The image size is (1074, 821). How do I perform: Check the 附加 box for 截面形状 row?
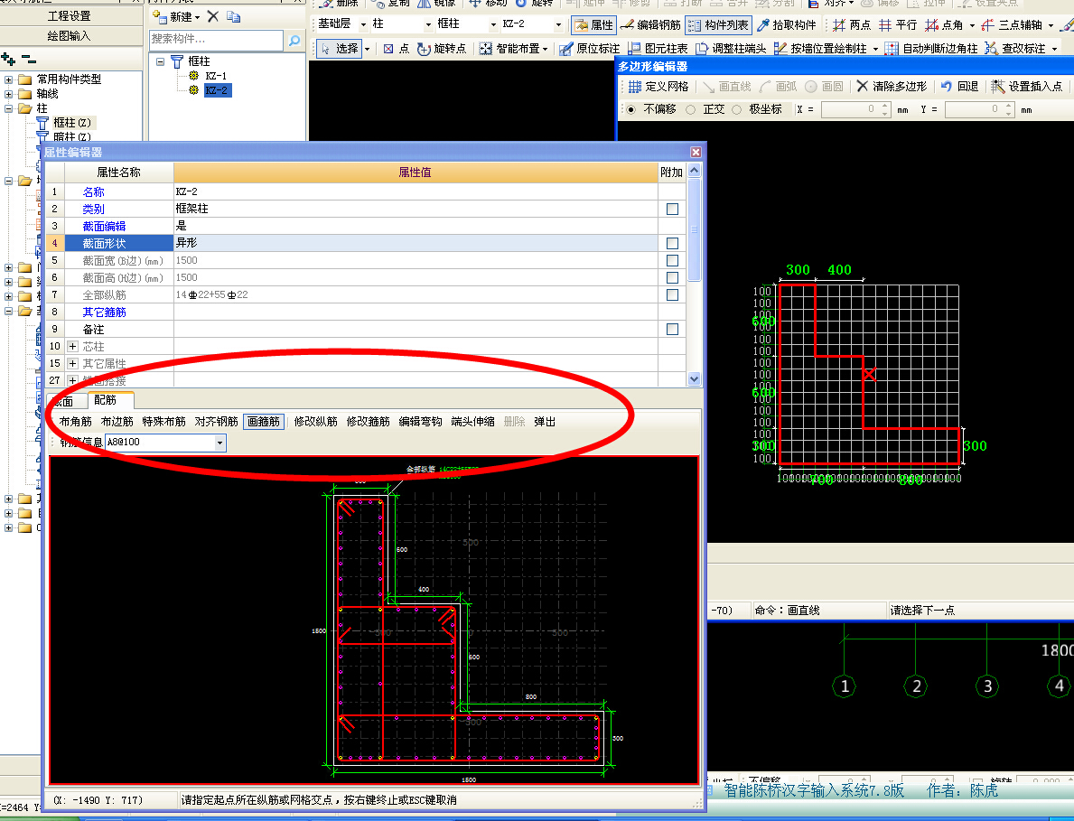[673, 243]
